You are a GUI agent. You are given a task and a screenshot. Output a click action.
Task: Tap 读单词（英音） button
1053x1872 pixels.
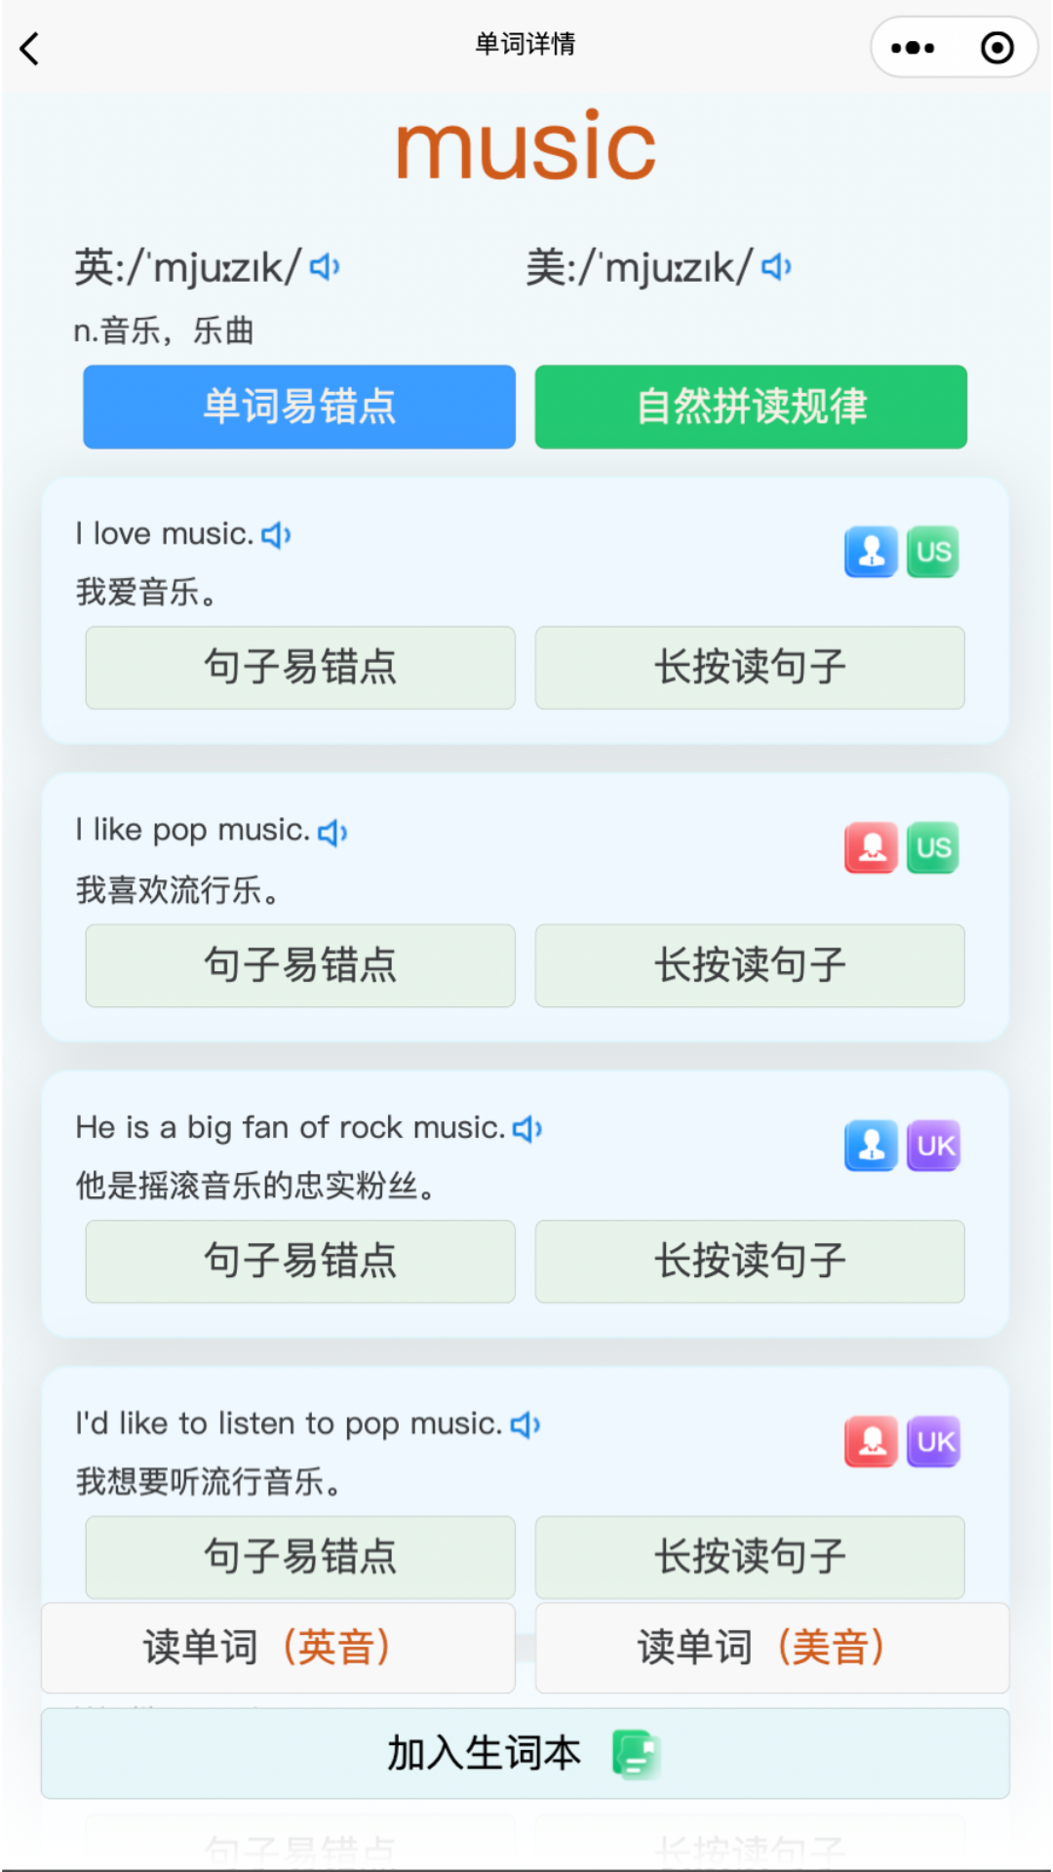278,1648
